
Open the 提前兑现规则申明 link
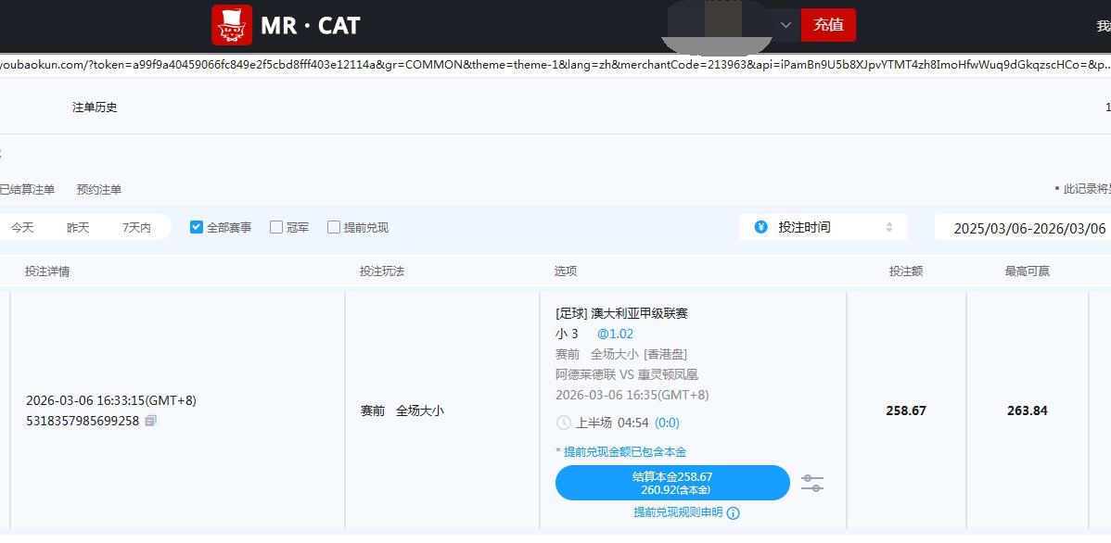[x=678, y=512]
